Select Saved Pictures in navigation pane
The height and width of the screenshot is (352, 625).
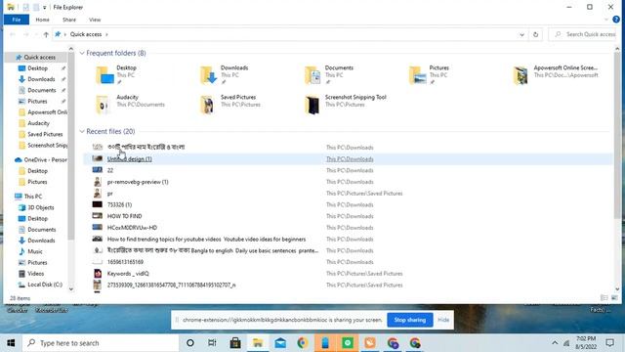tap(45, 135)
